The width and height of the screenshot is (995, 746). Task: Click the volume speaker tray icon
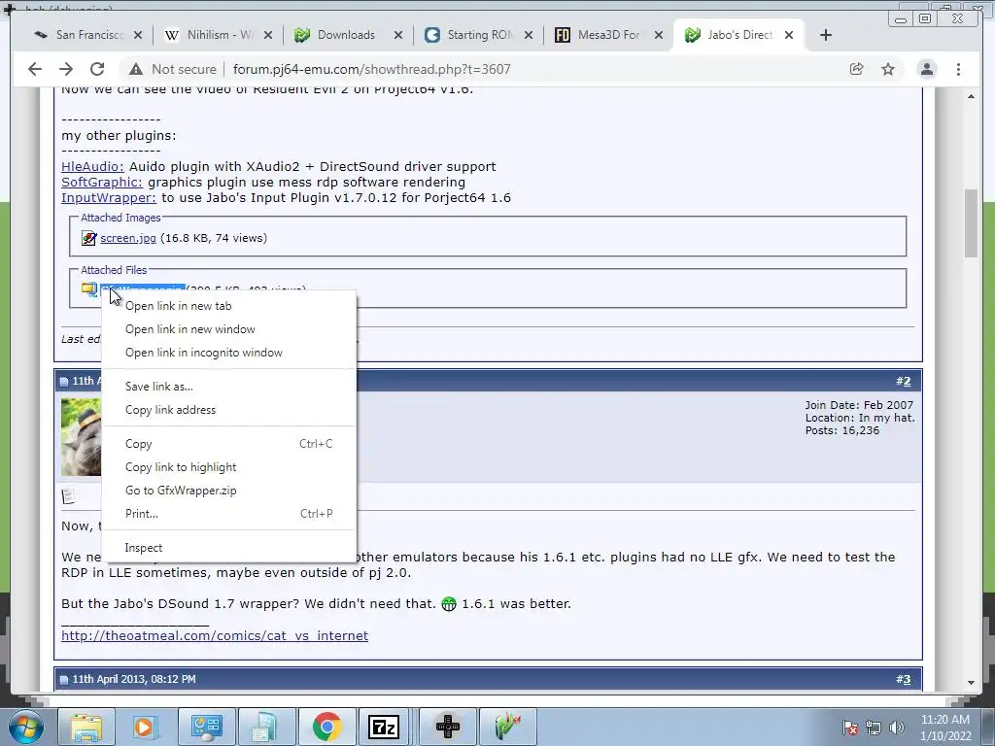tap(897, 728)
